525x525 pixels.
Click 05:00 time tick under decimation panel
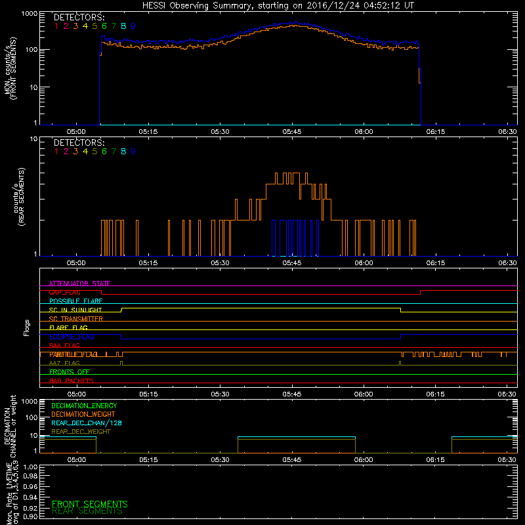click(x=77, y=460)
